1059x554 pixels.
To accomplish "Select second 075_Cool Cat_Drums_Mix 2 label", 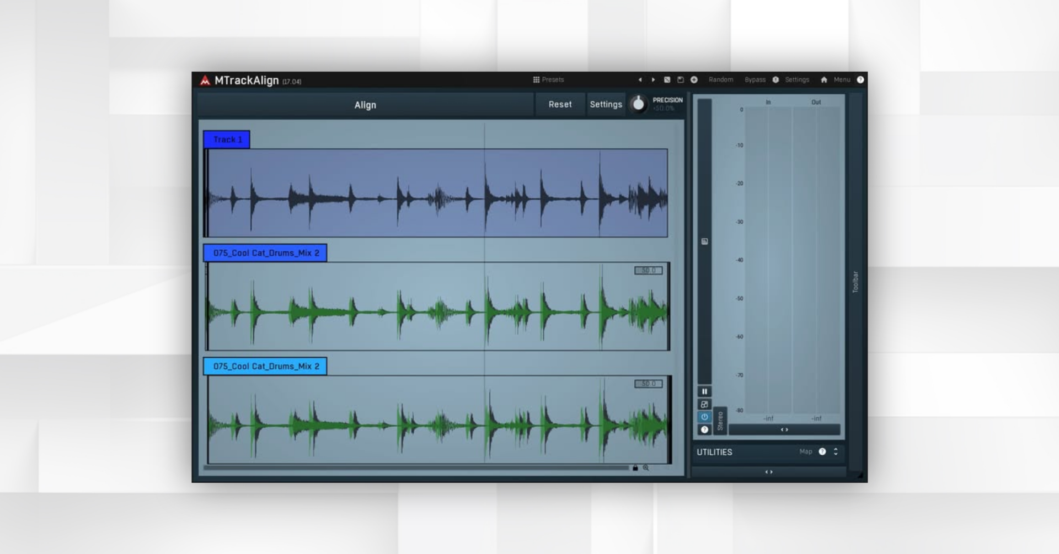I will tap(265, 366).
